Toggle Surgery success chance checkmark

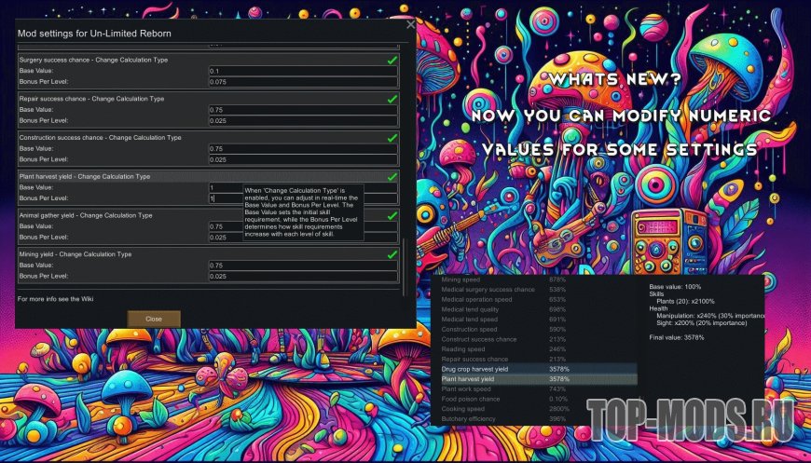tap(392, 60)
